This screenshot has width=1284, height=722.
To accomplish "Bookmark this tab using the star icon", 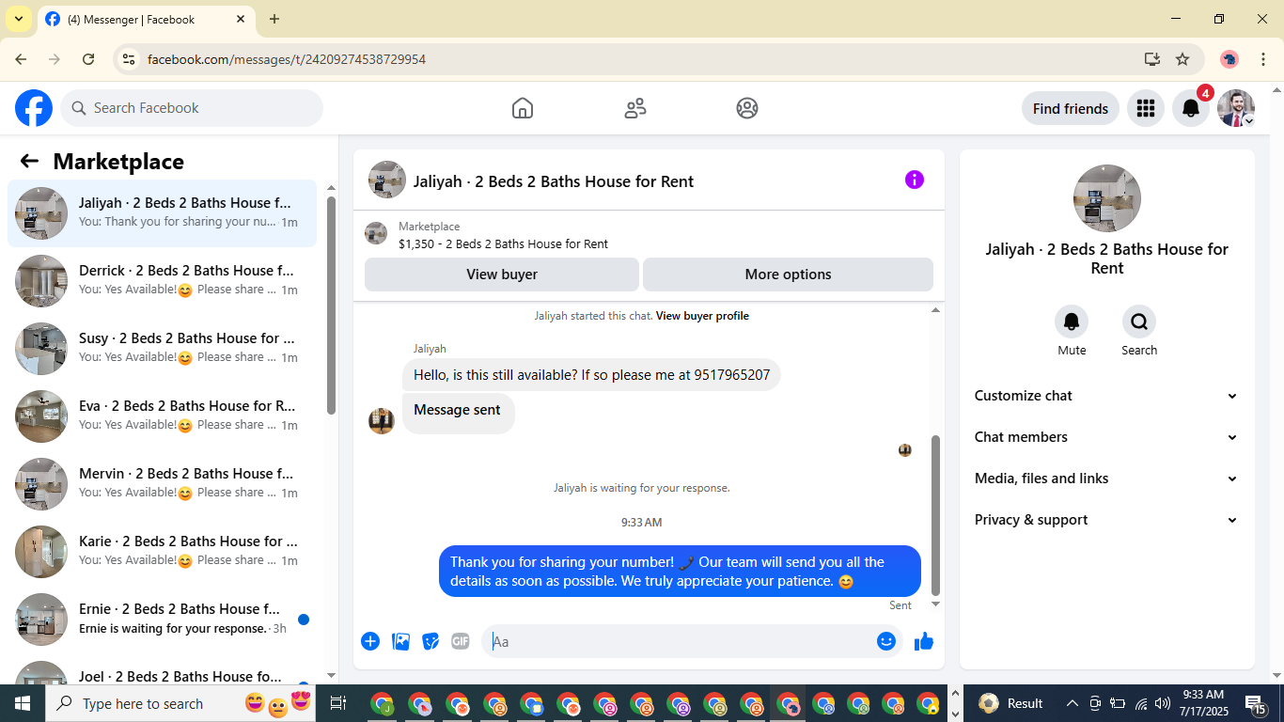I will tap(1182, 59).
